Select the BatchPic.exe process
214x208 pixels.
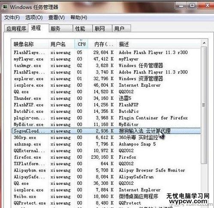[106, 112]
